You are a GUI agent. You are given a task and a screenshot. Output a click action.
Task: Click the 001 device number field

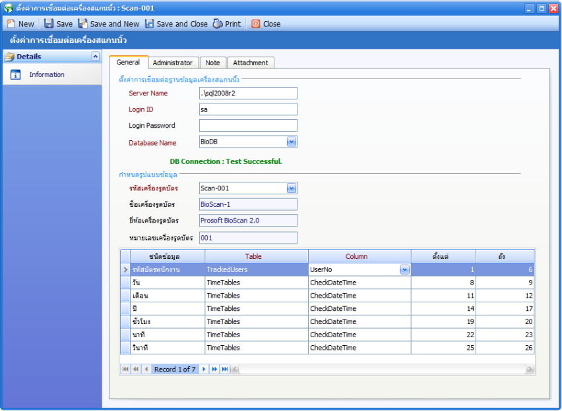pyautogui.click(x=248, y=238)
